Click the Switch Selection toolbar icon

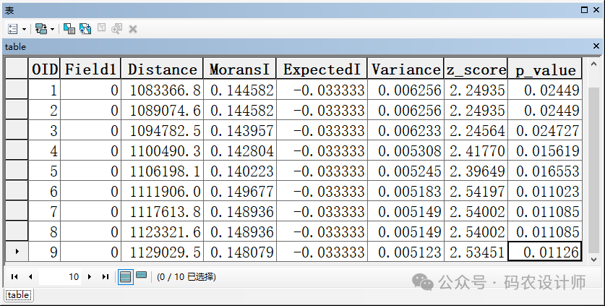(85, 29)
